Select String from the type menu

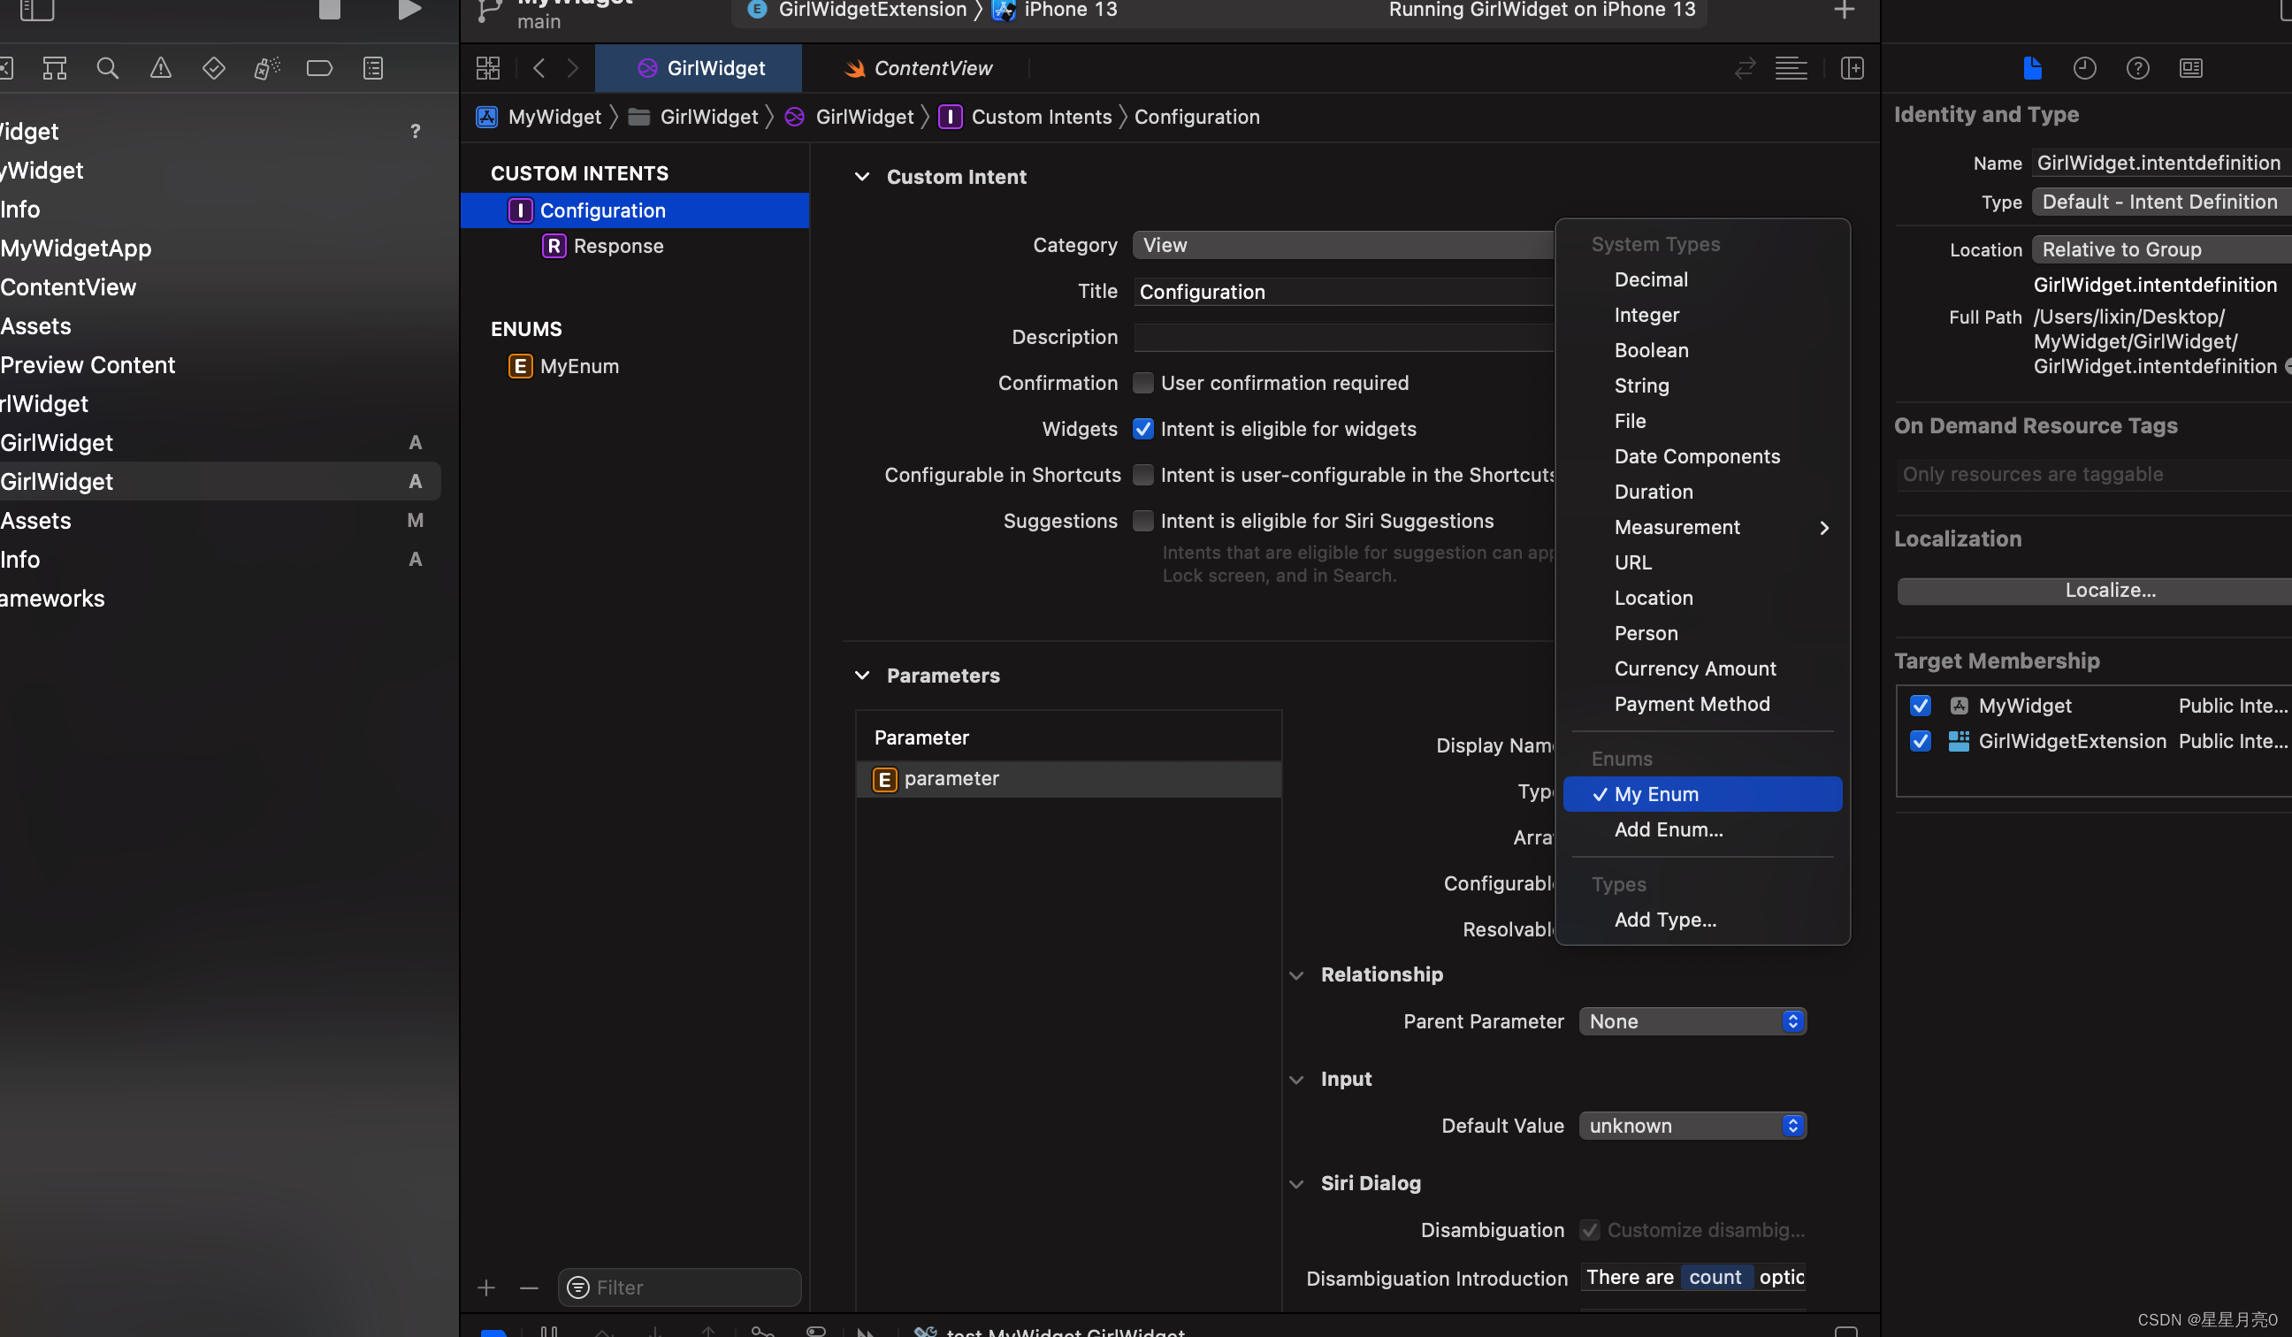tap(1642, 386)
